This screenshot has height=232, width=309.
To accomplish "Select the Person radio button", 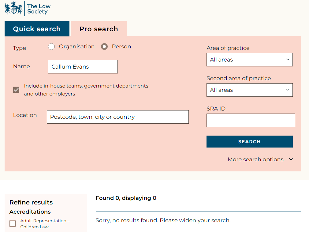I will click(104, 47).
